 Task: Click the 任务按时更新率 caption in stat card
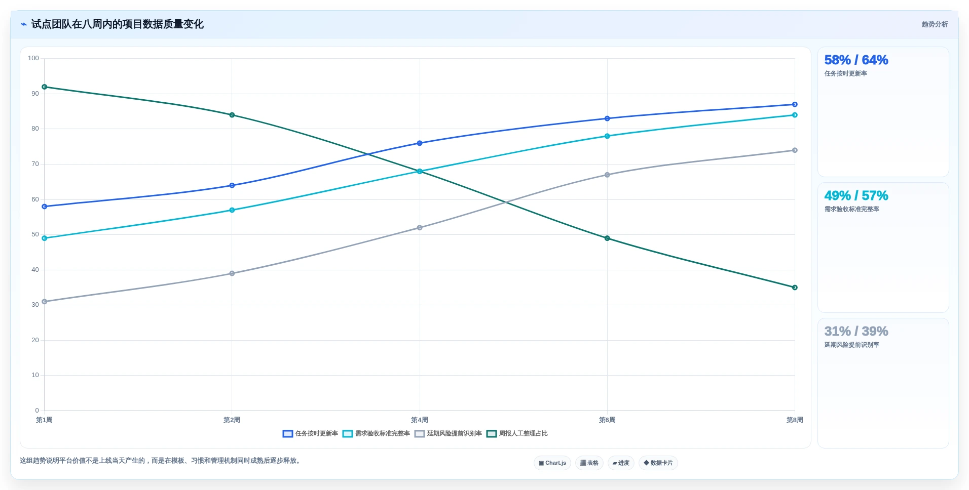point(845,73)
